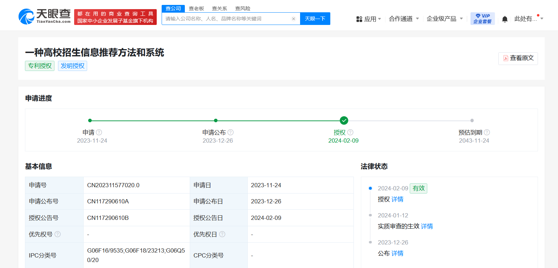Image resolution: width=558 pixels, height=268 pixels.
Task: Click the help icon beside 优先权日
Action: tap(222, 234)
